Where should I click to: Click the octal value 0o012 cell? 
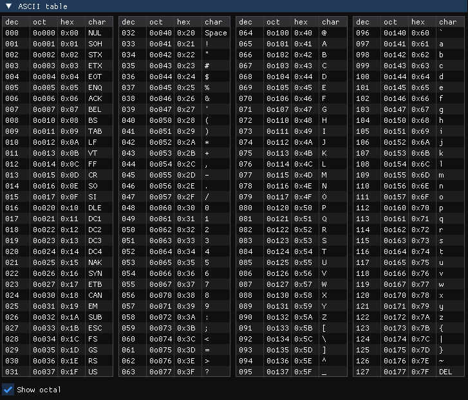tap(44, 142)
